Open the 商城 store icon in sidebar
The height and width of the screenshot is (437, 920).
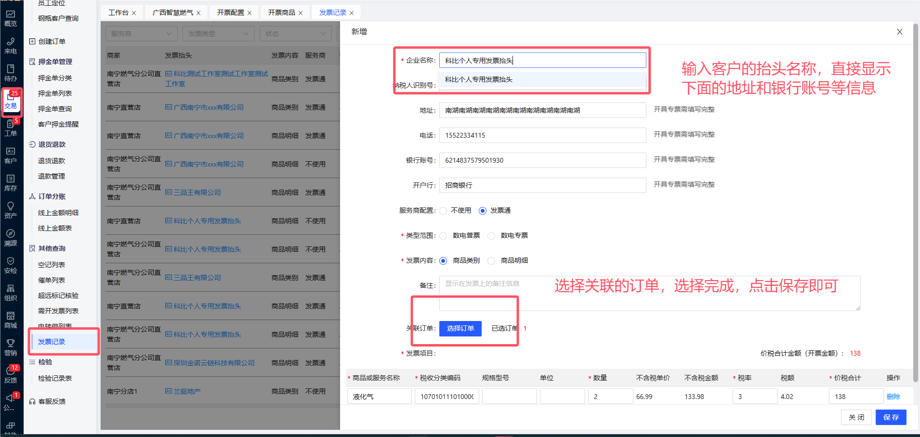tap(11, 320)
